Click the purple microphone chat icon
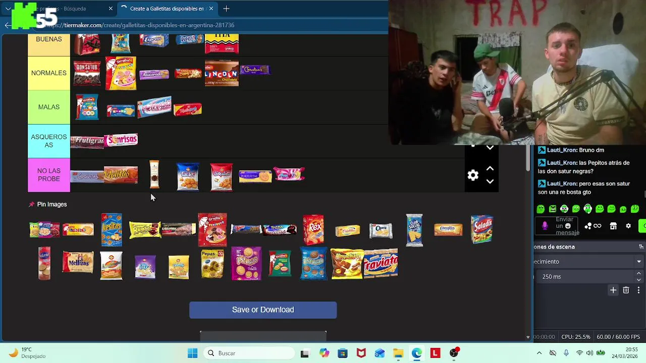646x363 pixels. click(x=545, y=226)
